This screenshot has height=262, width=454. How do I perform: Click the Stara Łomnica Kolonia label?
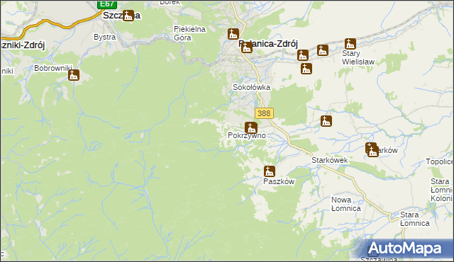[x=441, y=190]
